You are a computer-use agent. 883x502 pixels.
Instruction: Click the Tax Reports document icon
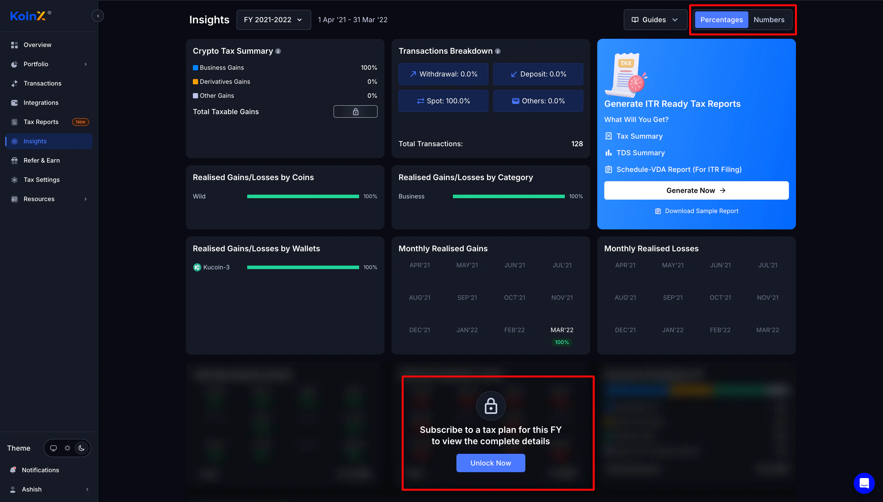pos(15,122)
